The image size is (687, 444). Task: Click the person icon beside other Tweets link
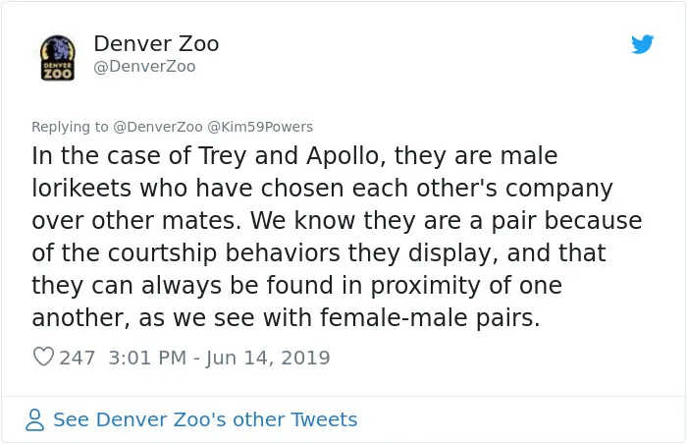(x=34, y=419)
